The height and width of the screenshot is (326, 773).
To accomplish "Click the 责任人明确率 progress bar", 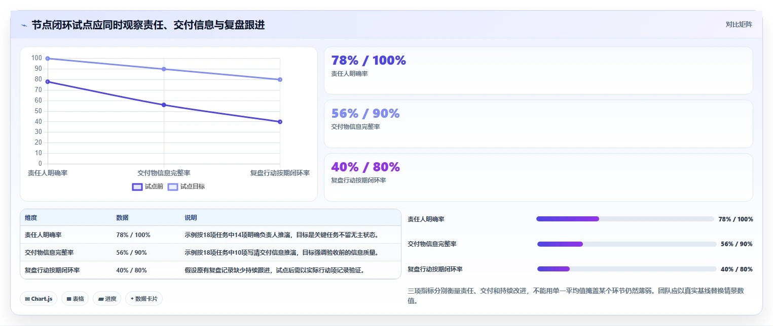I will pos(625,219).
